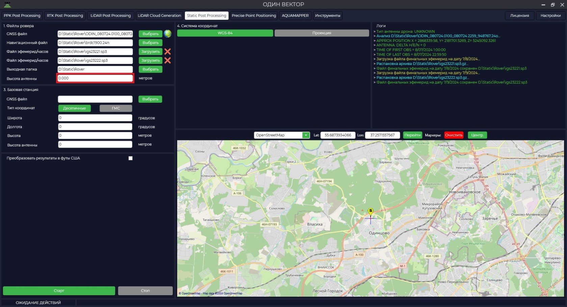Click the rover antenna height field
Screen dimensions: 567x307
coord(95,78)
